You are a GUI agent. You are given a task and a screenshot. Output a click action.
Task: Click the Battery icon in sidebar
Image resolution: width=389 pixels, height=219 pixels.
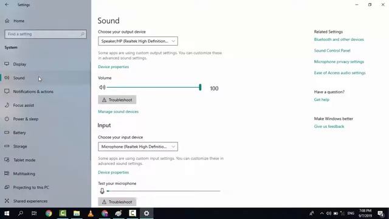(7, 133)
